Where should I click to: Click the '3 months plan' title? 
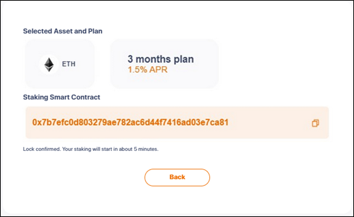click(x=161, y=59)
